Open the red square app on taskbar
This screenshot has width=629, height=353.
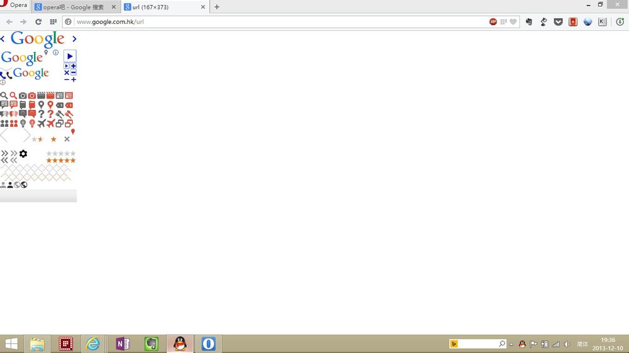(x=65, y=344)
